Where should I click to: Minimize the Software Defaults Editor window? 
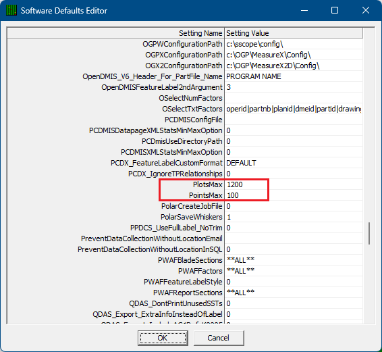(x=304, y=11)
